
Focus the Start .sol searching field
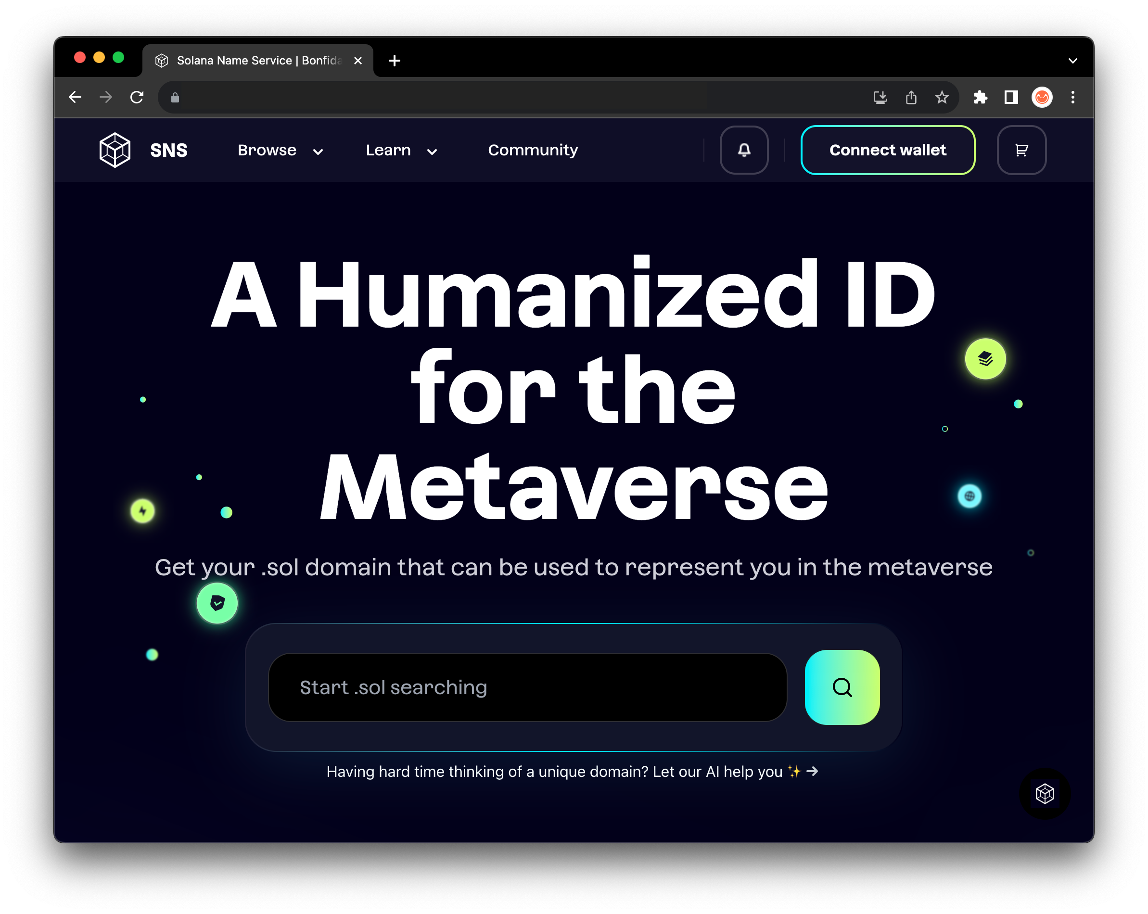click(x=527, y=687)
